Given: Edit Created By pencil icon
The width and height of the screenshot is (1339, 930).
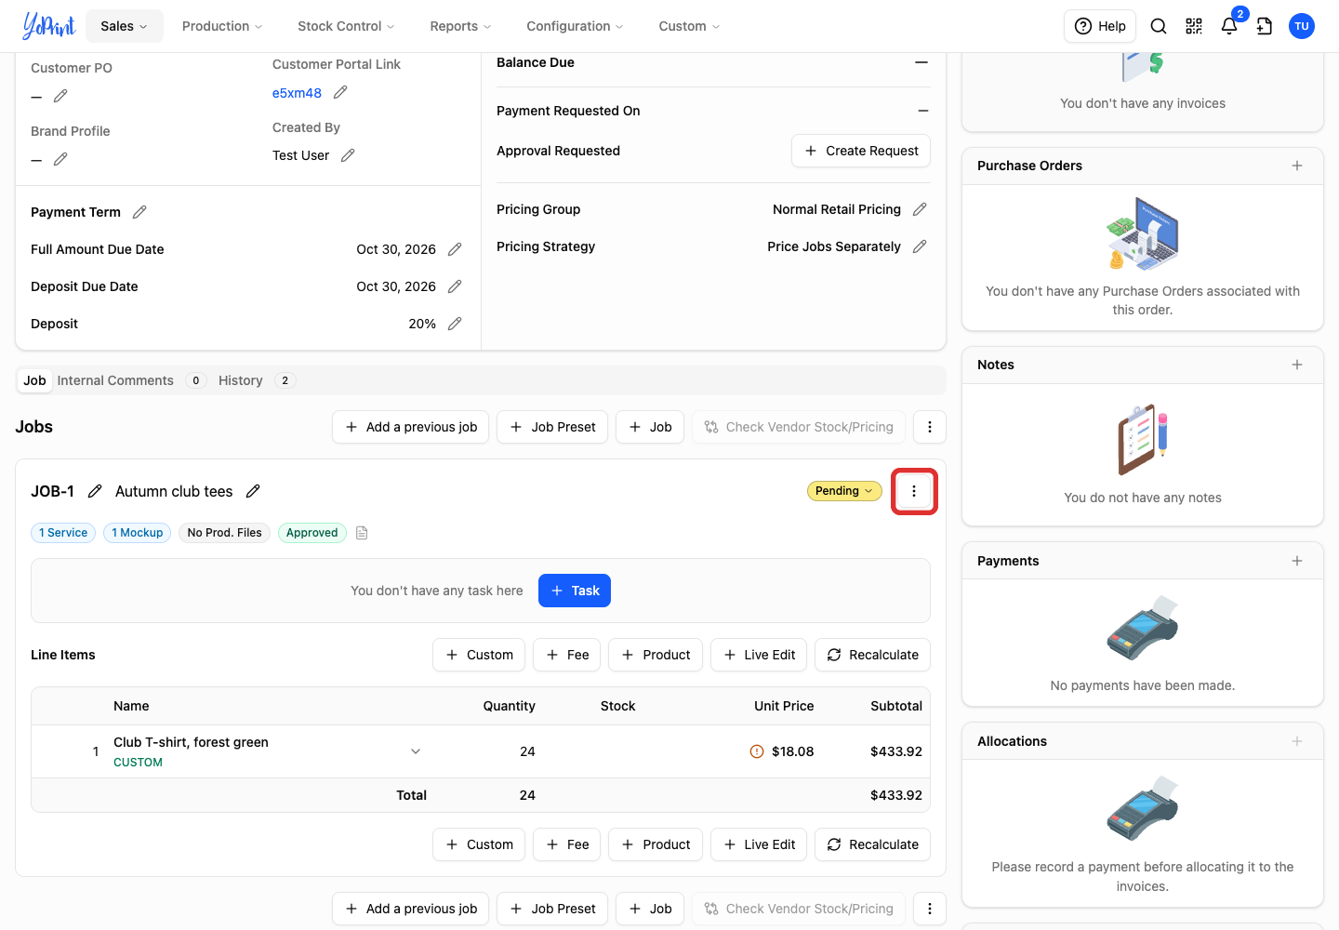Looking at the screenshot, I should tap(348, 155).
